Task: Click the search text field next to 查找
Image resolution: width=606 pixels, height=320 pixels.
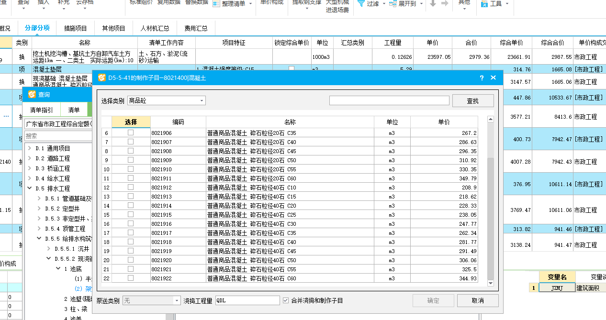Action: point(389,100)
